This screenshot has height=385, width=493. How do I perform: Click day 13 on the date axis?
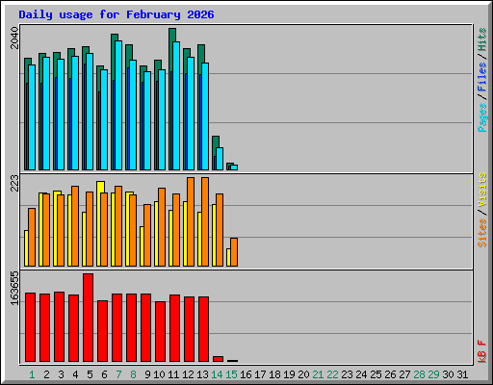pos(202,374)
